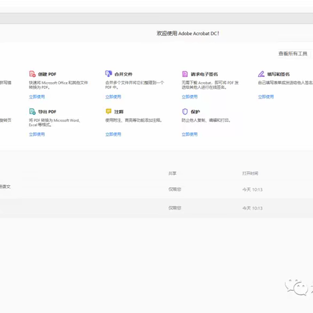Image resolution: width=313 pixels, height=313 pixels.
Task: Click the 合并文件 heading text
Action: [x=123, y=74]
